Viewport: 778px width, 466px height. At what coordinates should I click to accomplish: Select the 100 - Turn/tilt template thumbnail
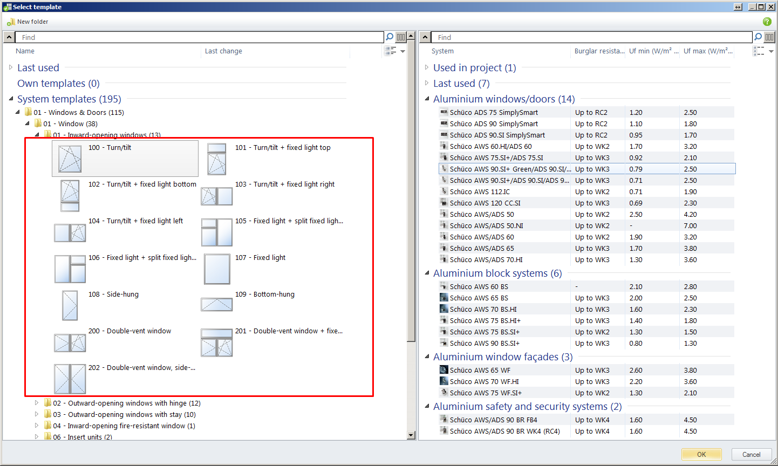pos(70,159)
